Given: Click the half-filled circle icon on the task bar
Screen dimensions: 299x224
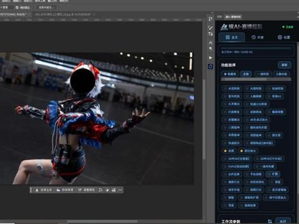Looking at the screenshot, I should [107, 190].
